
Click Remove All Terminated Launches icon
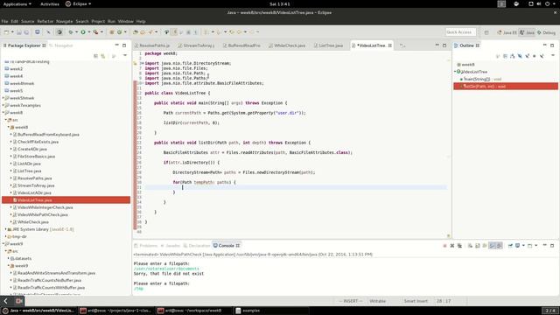click(459, 246)
